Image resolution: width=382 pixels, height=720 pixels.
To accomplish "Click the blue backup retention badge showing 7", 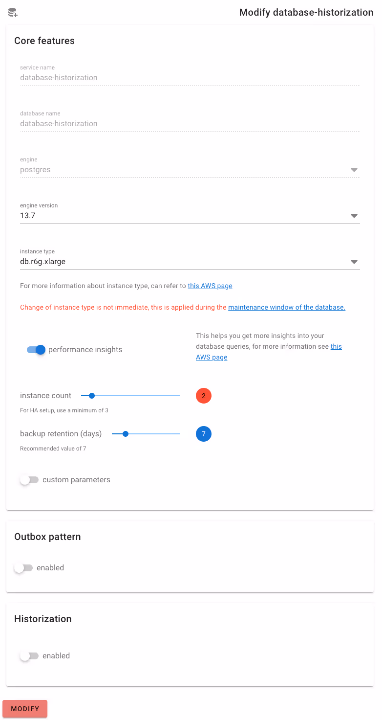I will coord(204,434).
